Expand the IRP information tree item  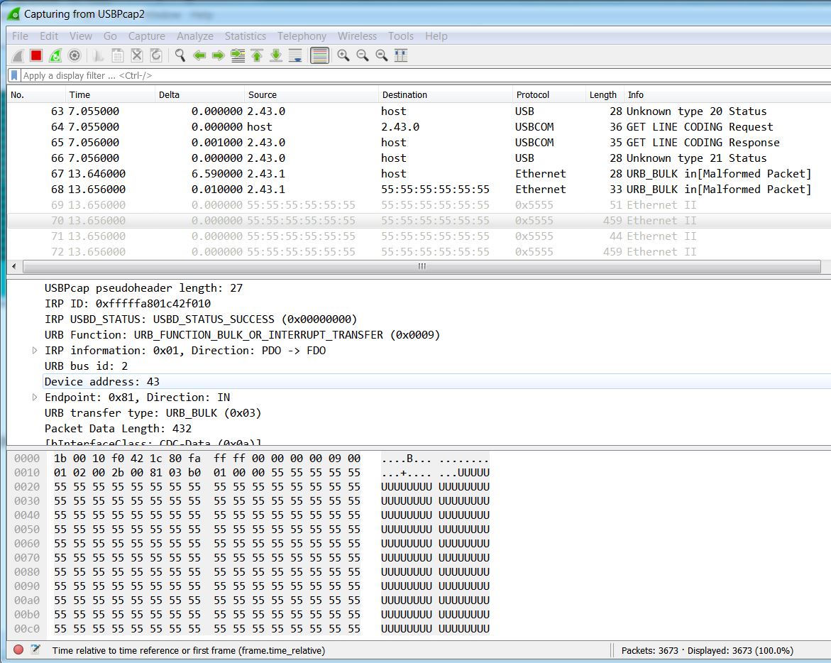click(34, 351)
